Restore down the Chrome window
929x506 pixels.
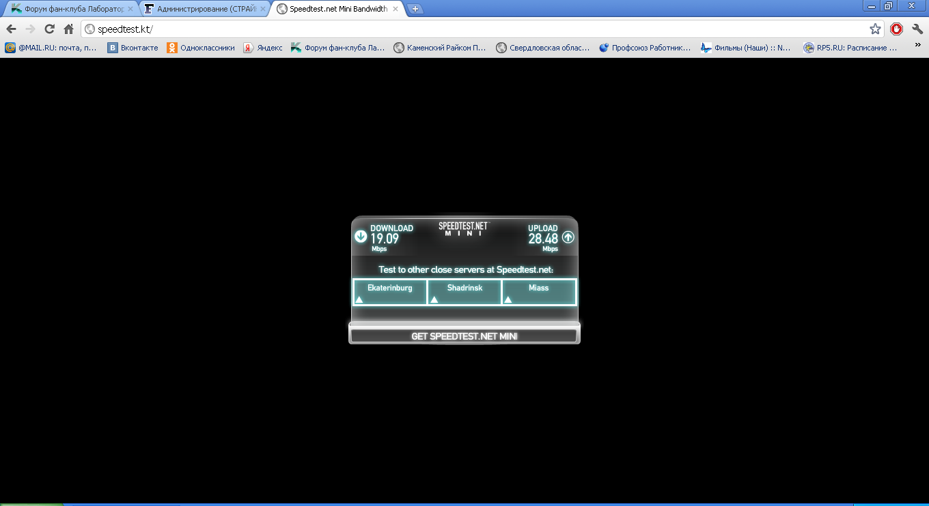889,5
